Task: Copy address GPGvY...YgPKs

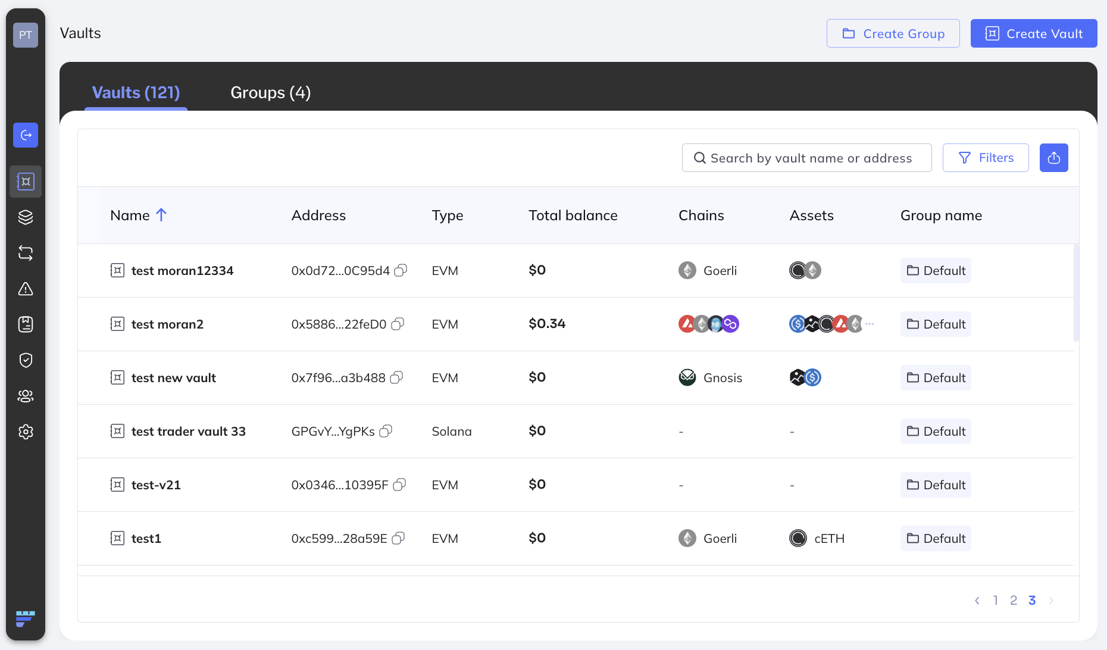Action: 386,431
